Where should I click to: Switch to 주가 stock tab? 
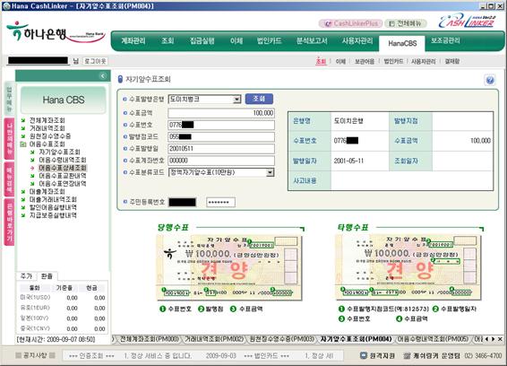26,276
